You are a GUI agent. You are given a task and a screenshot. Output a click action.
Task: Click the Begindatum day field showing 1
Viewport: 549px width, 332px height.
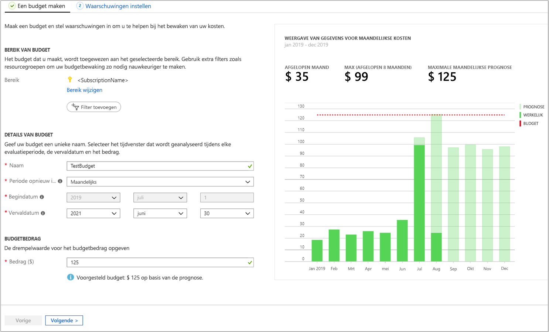tap(227, 198)
